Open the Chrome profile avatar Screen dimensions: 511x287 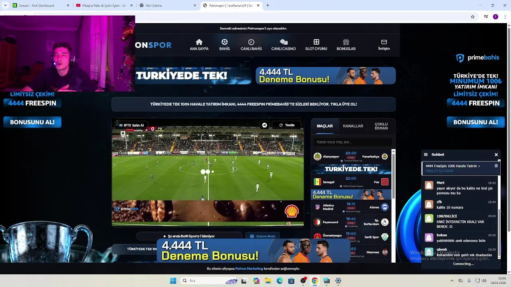(495, 17)
